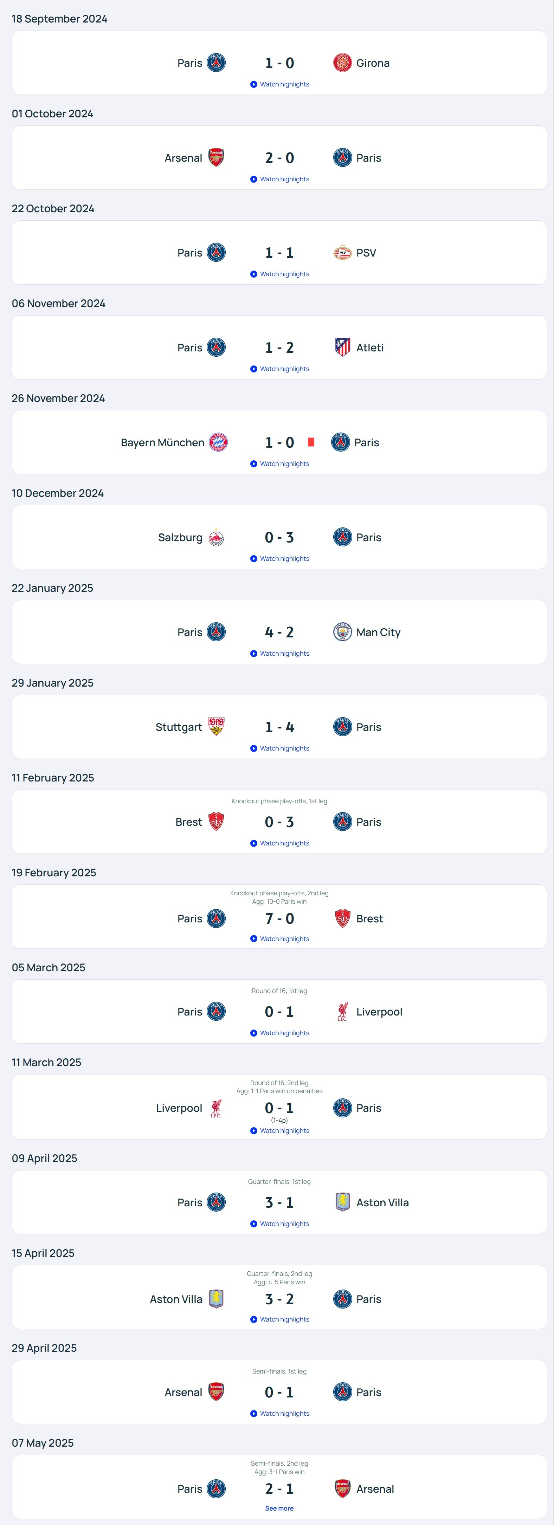Click the Man City club crest

tap(342, 632)
